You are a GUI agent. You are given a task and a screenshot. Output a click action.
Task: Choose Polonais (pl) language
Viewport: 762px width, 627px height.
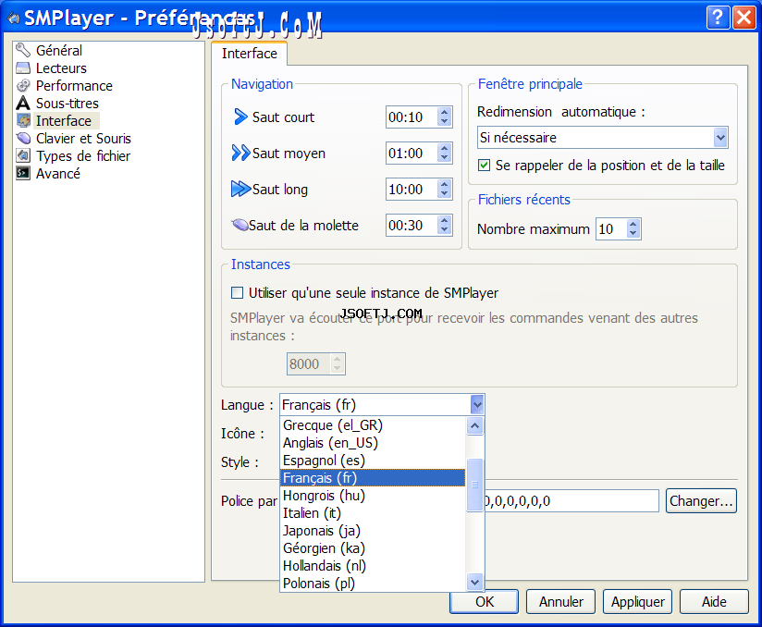pyautogui.click(x=373, y=583)
